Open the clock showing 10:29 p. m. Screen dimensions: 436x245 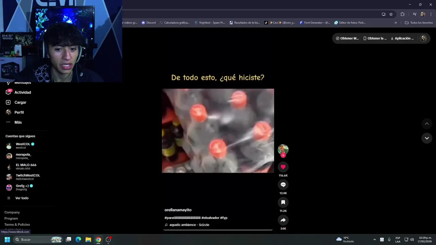click(425, 240)
